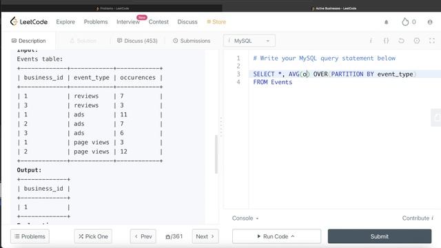Viewport: 441px width, 248px height.
Task: Click the editor info icon
Action: click(371, 41)
